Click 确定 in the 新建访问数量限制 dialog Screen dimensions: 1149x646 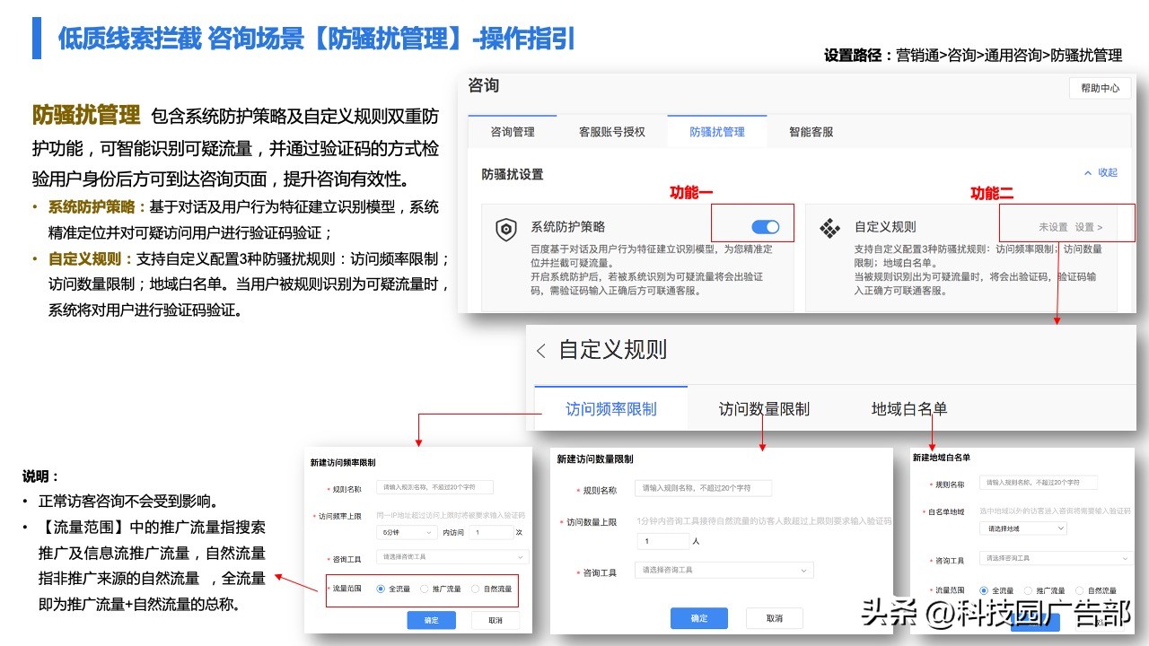(x=698, y=618)
